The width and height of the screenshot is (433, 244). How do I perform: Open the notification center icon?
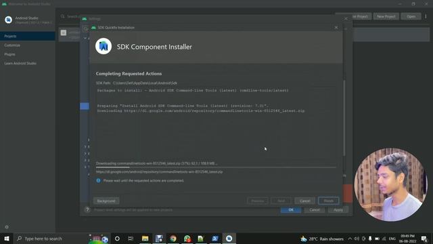[x=424, y=239]
